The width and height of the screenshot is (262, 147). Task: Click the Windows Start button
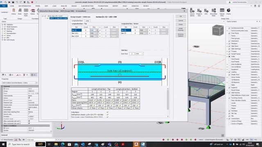click(3, 144)
